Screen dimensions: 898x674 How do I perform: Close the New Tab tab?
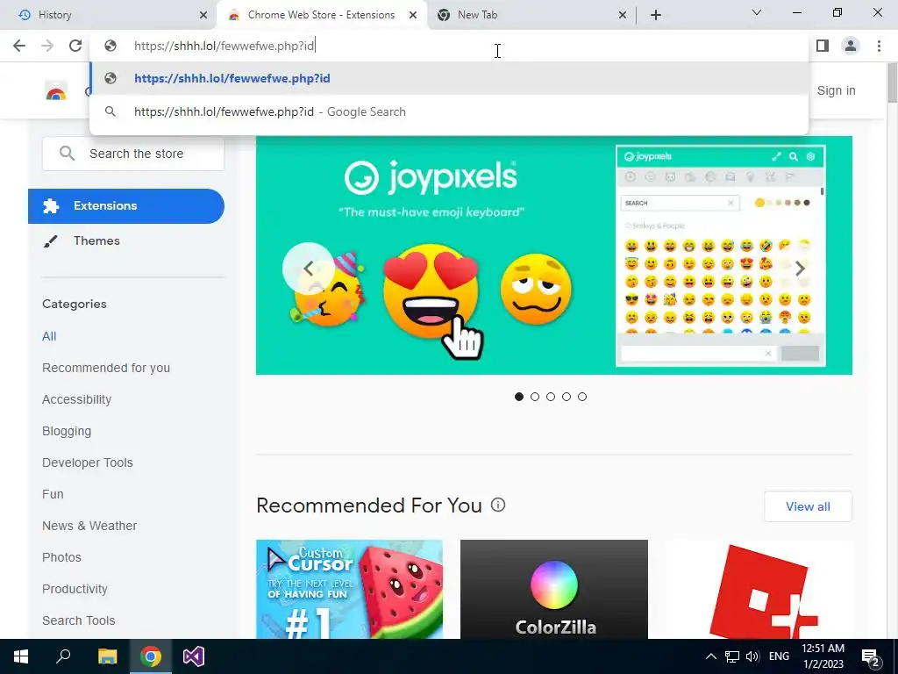623,15
